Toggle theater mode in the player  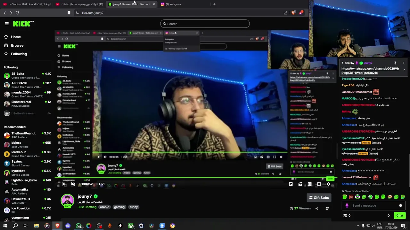pyautogui.click(x=309, y=184)
